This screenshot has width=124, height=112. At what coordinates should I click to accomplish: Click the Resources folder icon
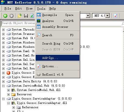14,94
